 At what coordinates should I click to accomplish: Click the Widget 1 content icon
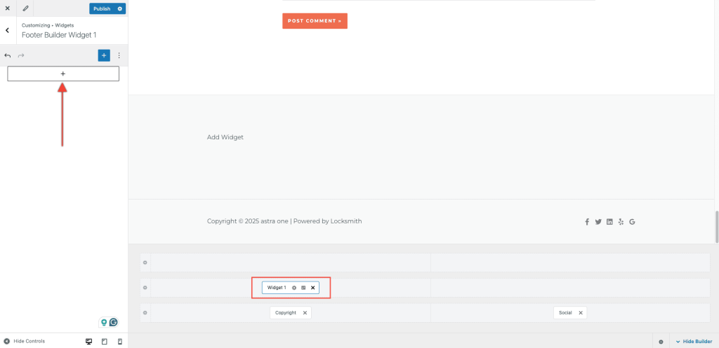(303, 288)
